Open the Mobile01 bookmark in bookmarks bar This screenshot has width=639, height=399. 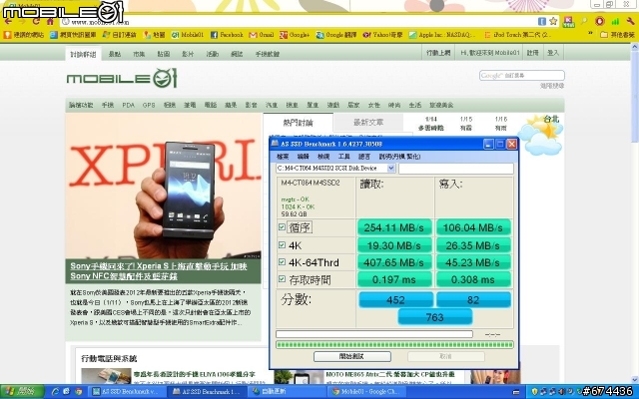click(x=188, y=35)
